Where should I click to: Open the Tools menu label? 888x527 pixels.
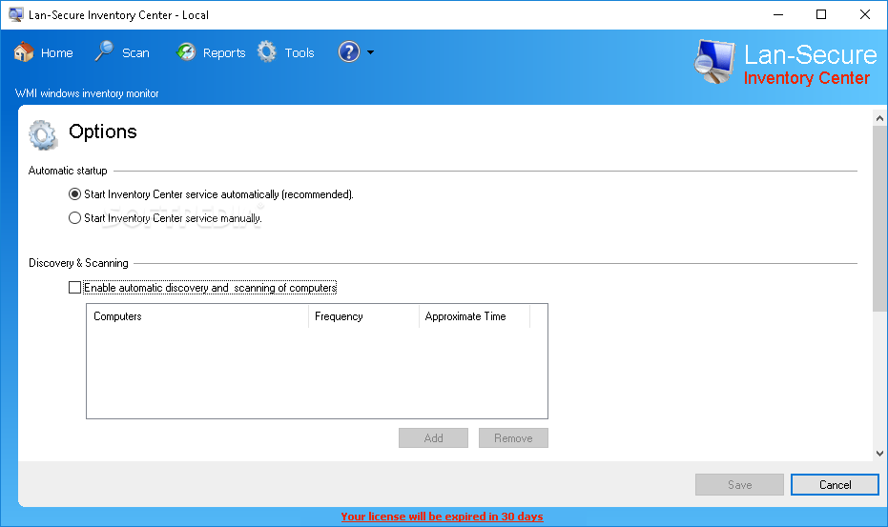tap(299, 52)
